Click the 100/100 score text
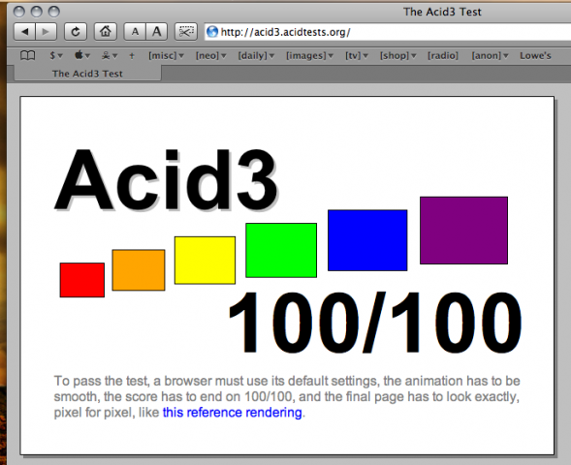The width and height of the screenshot is (571, 465). coord(375,323)
